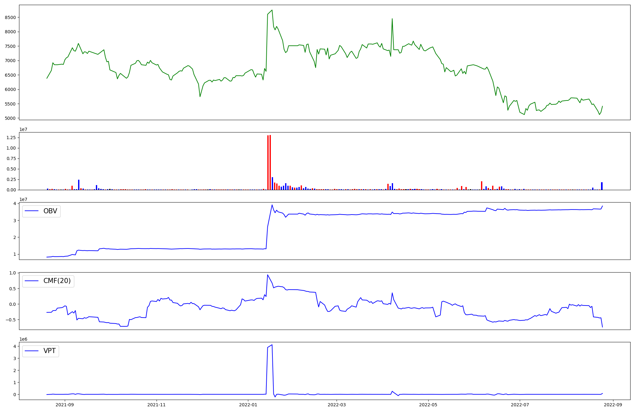
Task: Click the blue line sample in VPT legend
Action: tap(32, 351)
